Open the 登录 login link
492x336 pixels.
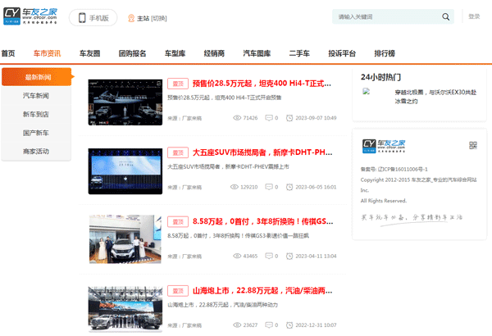(474, 16)
